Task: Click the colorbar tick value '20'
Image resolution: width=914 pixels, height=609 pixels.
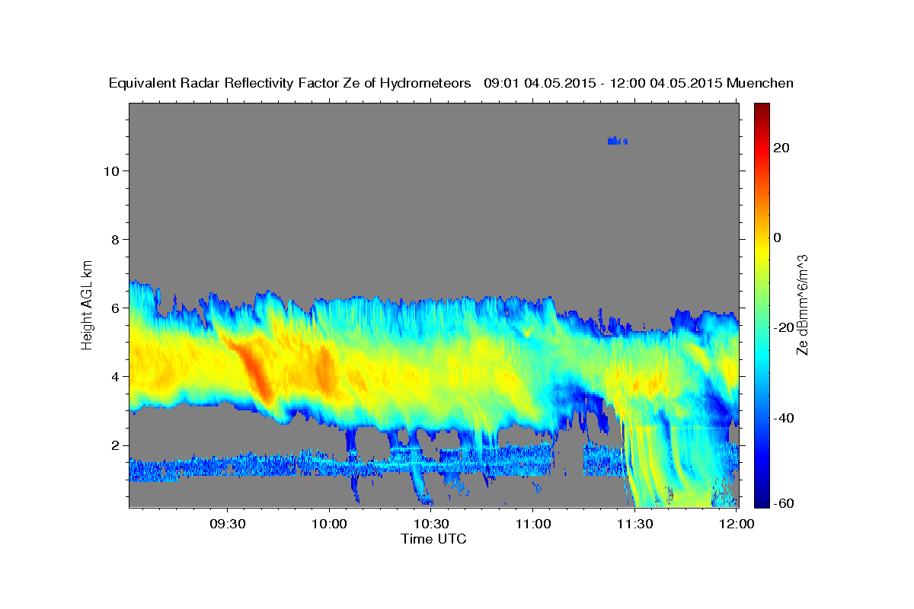Action: pyautogui.click(x=780, y=148)
